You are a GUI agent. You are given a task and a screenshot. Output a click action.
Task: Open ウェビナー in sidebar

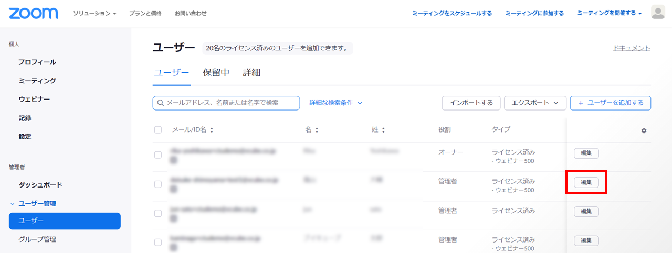(35, 99)
